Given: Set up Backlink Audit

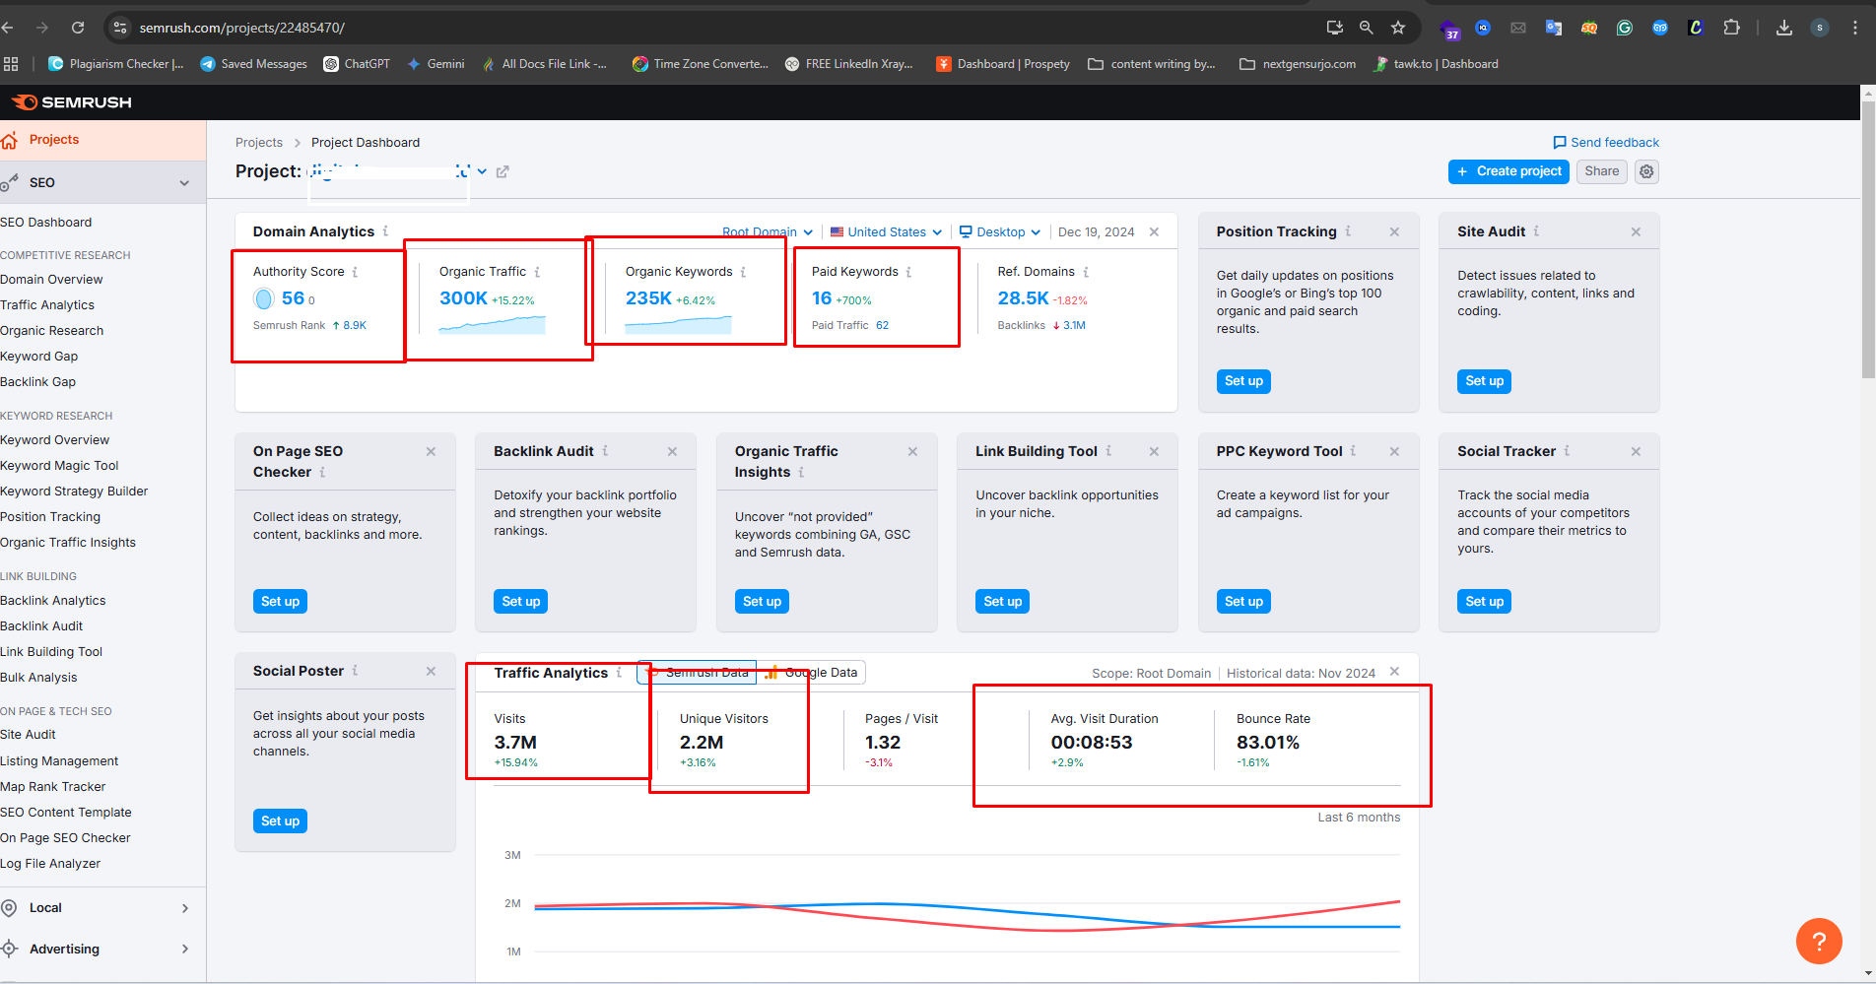Looking at the screenshot, I should 521,602.
